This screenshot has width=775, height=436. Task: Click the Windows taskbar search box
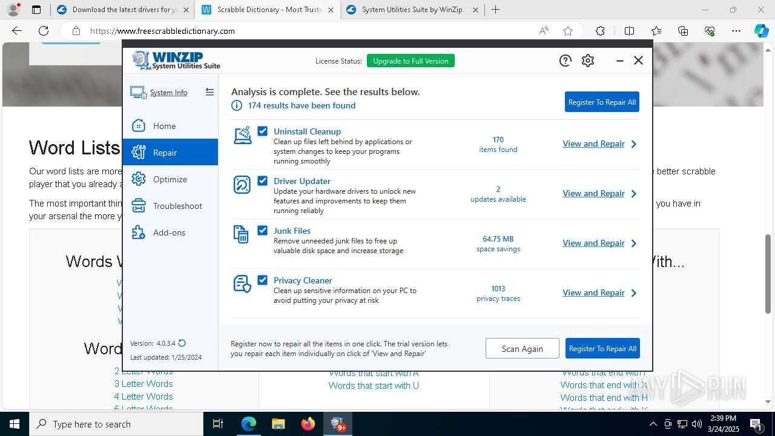(x=116, y=424)
